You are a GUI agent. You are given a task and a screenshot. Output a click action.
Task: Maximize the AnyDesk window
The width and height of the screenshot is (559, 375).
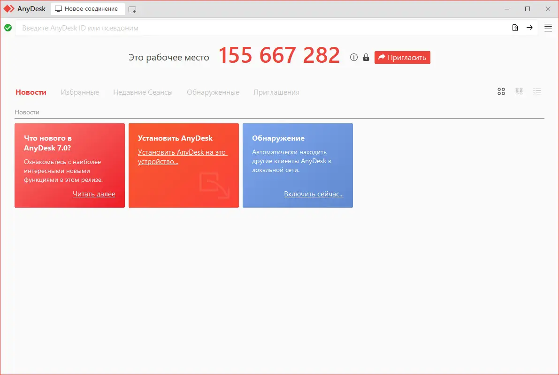tap(528, 9)
